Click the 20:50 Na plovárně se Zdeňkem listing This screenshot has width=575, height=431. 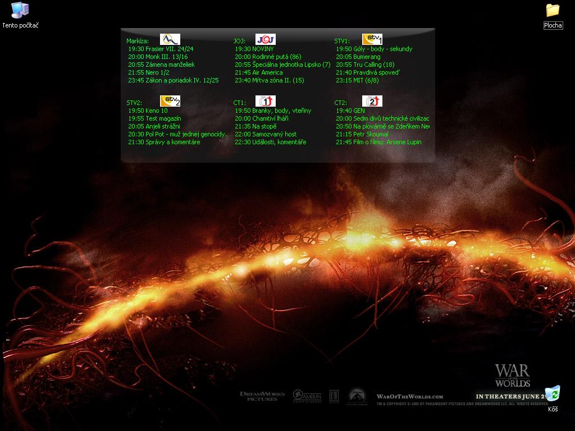382,126
